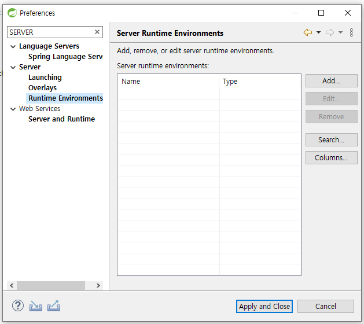Viewport: 364px width, 324px height.
Task: Cancel the Preferences dialog
Action: pyautogui.click(x=326, y=307)
